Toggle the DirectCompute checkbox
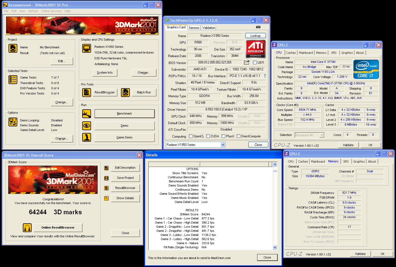Image resolution: width=396 pixels, height=267 pixels. pyautogui.click(x=238, y=136)
